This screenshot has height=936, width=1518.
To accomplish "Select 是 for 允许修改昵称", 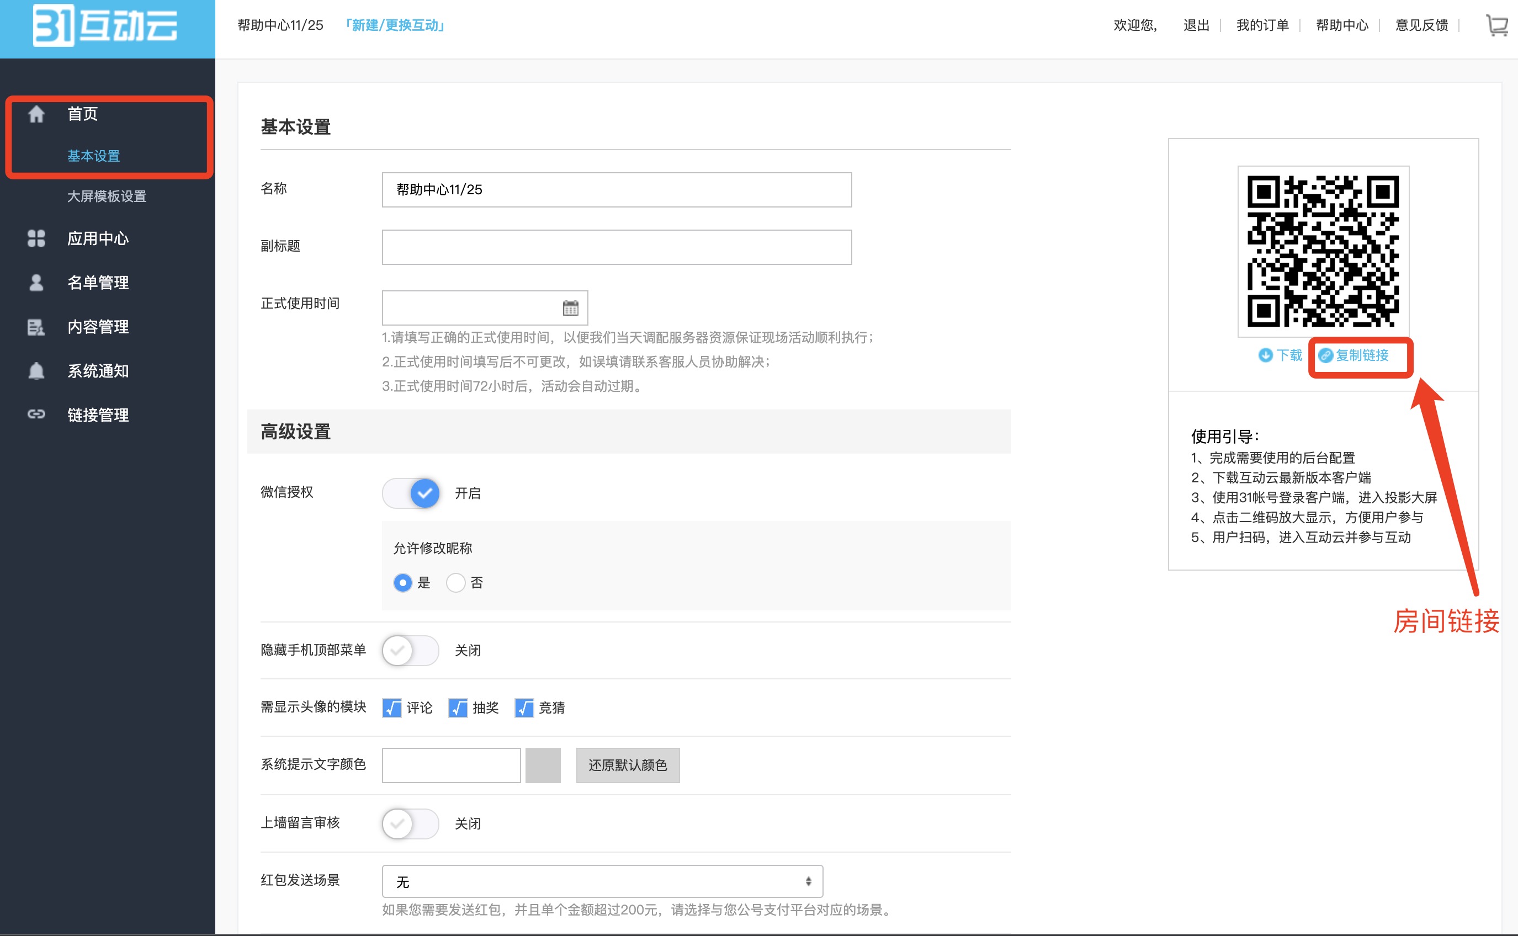I will (403, 583).
